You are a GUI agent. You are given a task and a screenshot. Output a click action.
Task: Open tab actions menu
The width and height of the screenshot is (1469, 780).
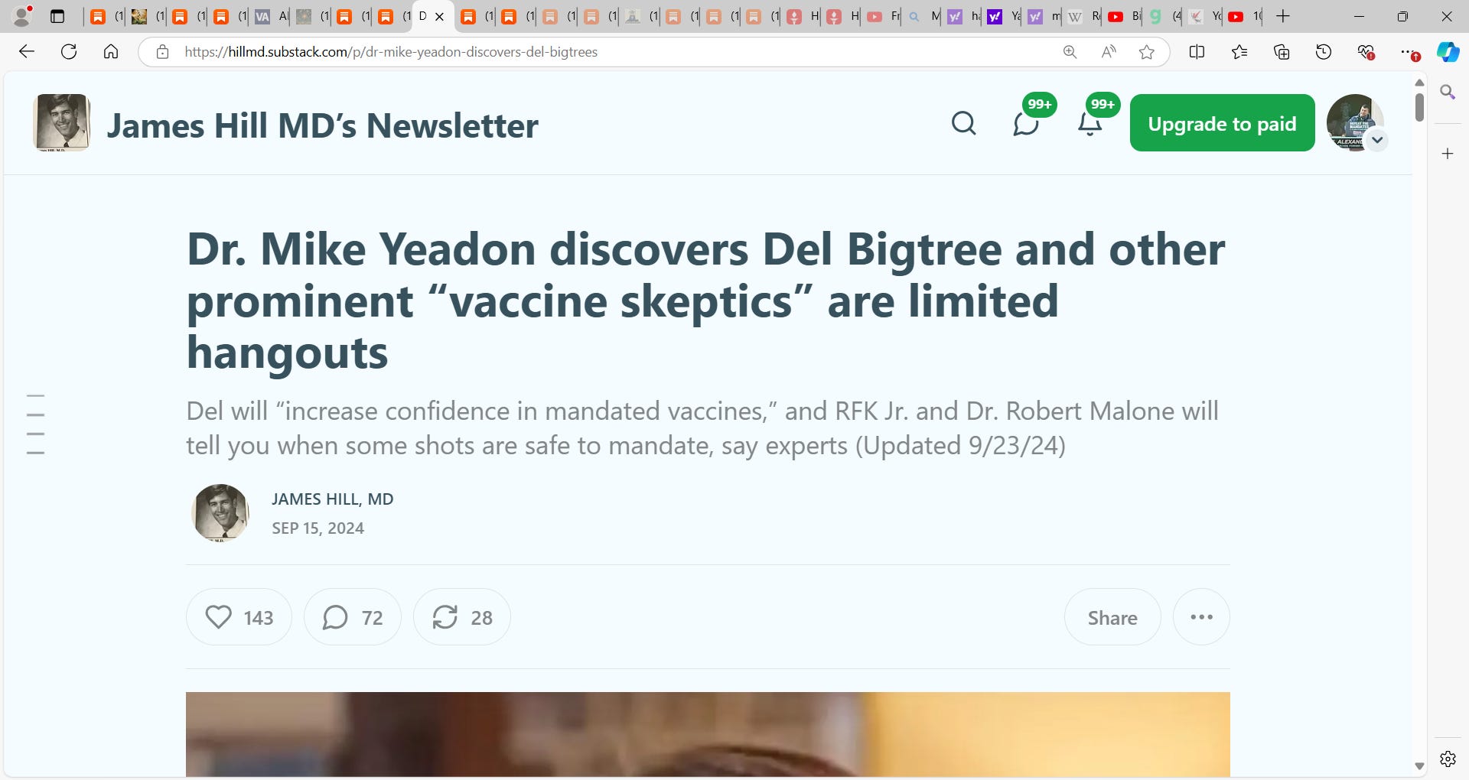57,16
